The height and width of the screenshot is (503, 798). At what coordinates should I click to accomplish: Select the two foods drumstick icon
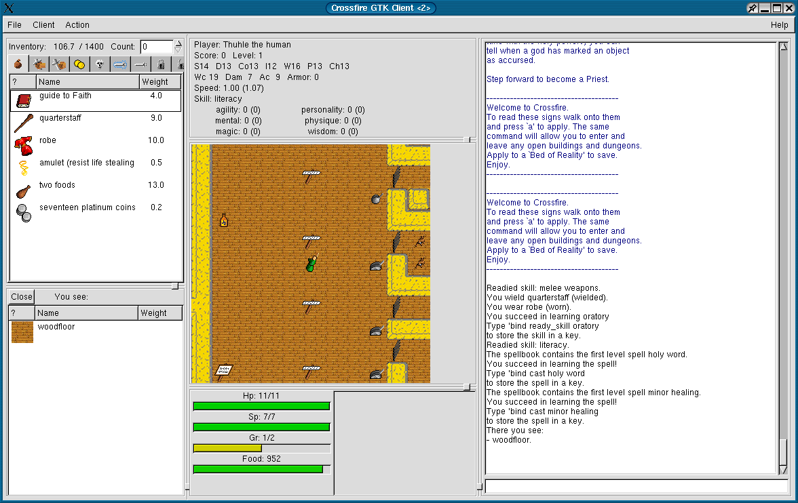point(23,191)
